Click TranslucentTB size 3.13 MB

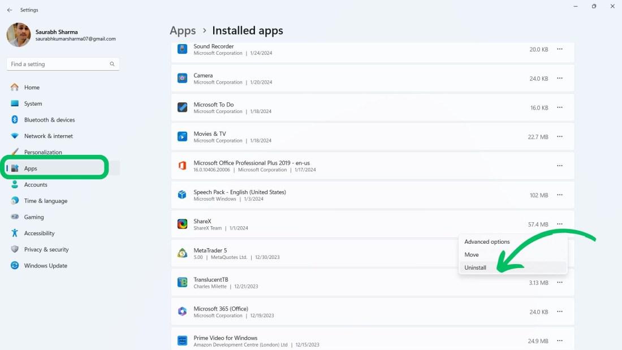pyautogui.click(x=538, y=283)
